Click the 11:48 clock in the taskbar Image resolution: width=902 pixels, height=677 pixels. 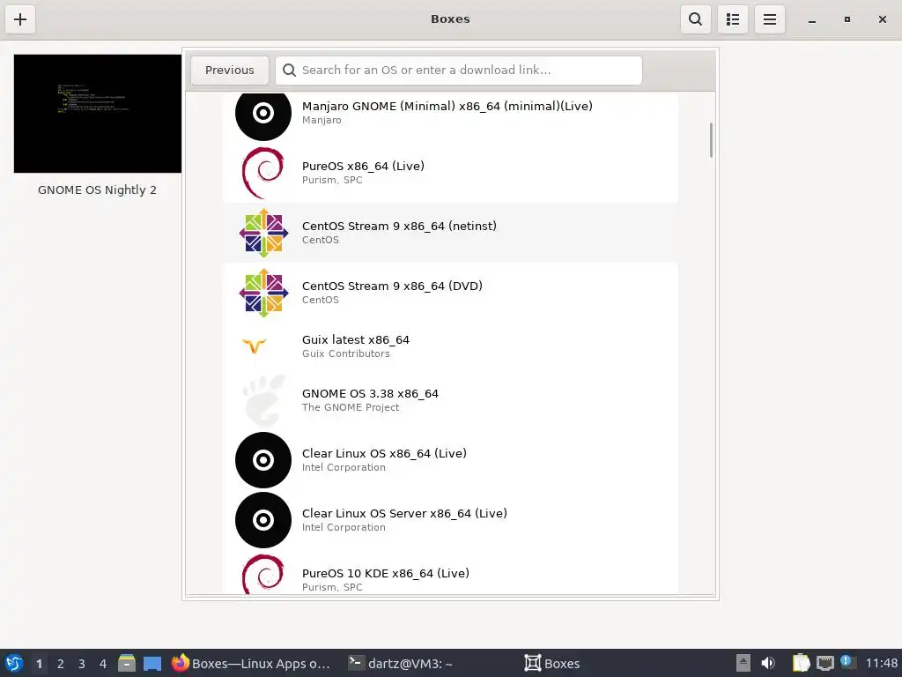coord(881,663)
